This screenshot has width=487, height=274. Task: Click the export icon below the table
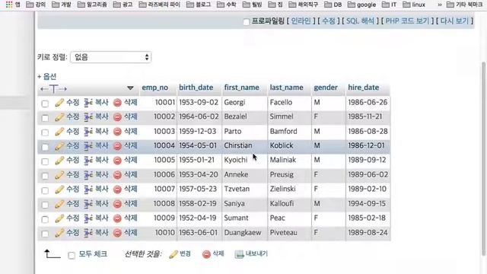[239, 254]
